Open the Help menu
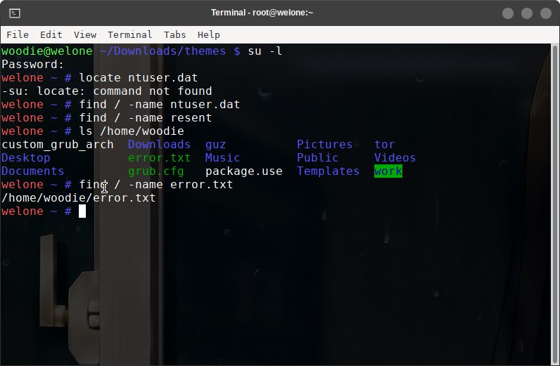Image resolution: width=560 pixels, height=366 pixels. click(x=208, y=34)
